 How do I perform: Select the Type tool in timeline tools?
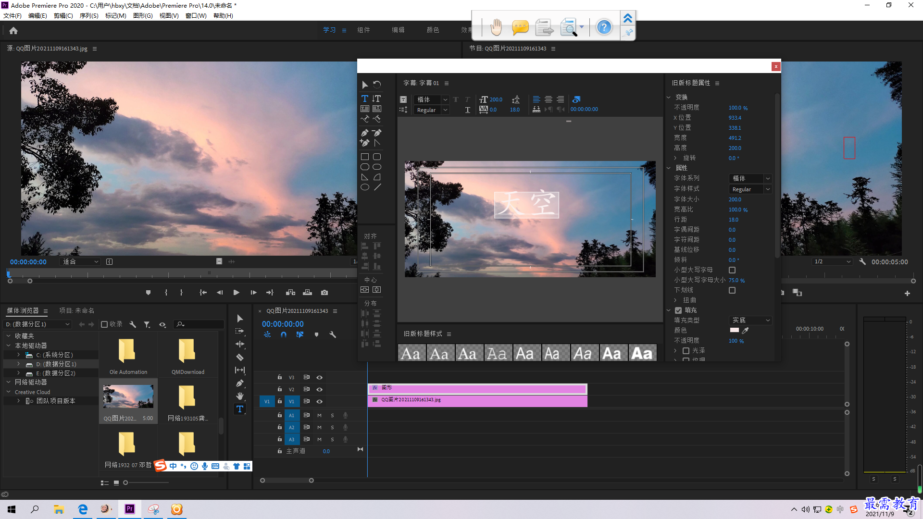(240, 409)
